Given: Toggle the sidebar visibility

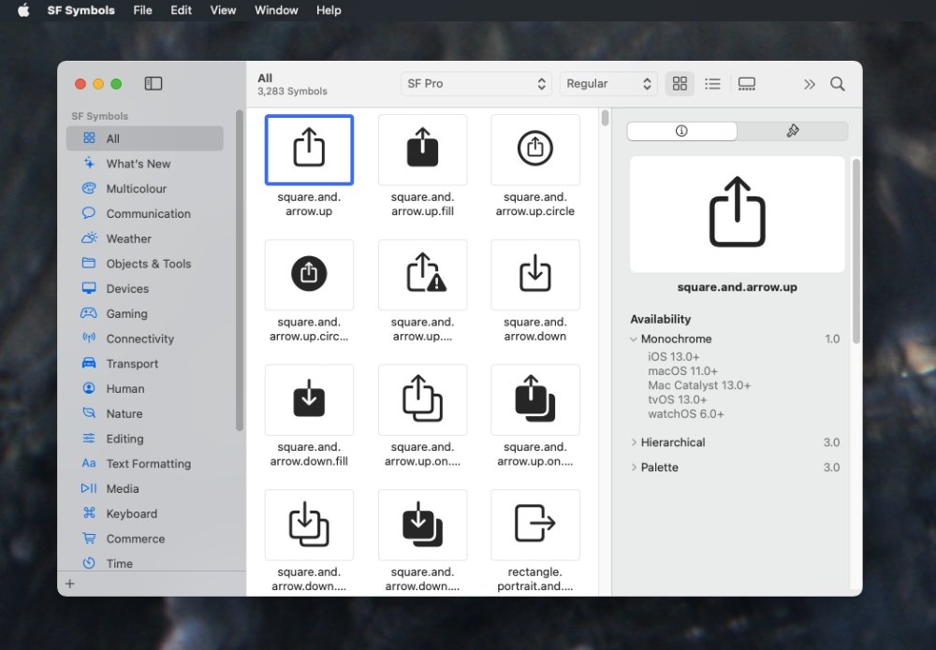Looking at the screenshot, I should tap(154, 83).
